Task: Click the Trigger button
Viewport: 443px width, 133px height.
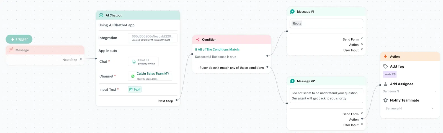Action: pyautogui.click(x=19, y=39)
